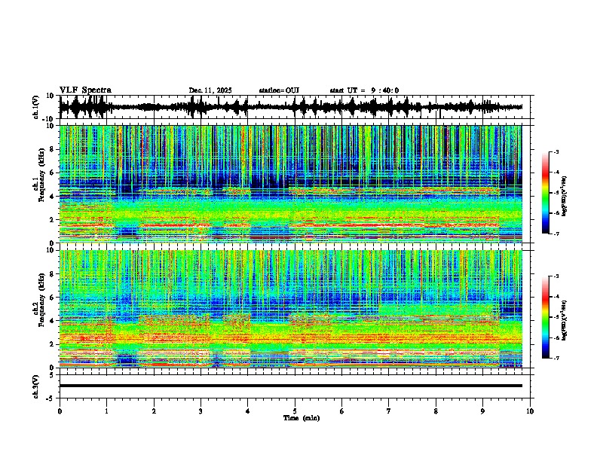The height and width of the screenshot is (461, 597).
Task: Click the "ch.3(V)" axis label
Action: [x=36, y=386]
